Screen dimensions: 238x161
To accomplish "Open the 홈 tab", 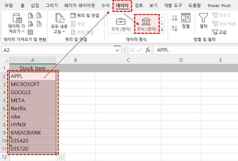I will pyautogui.click(x=23, y=6).
